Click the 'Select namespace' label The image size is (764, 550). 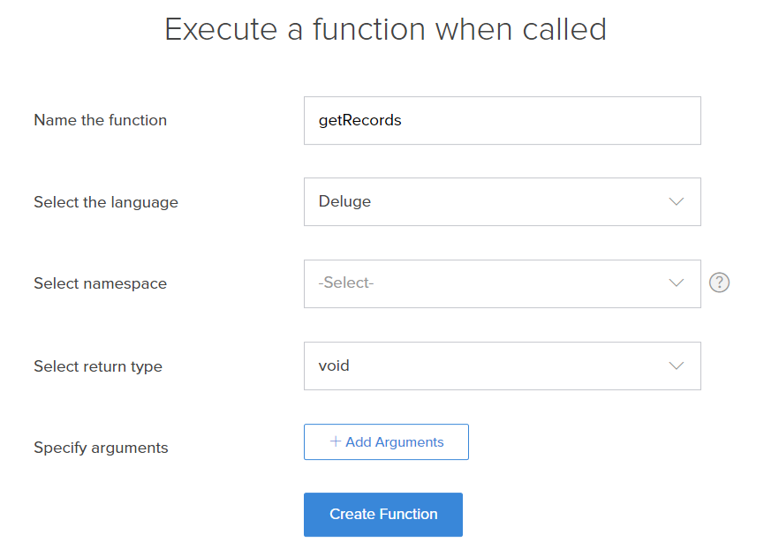point(101,283)
